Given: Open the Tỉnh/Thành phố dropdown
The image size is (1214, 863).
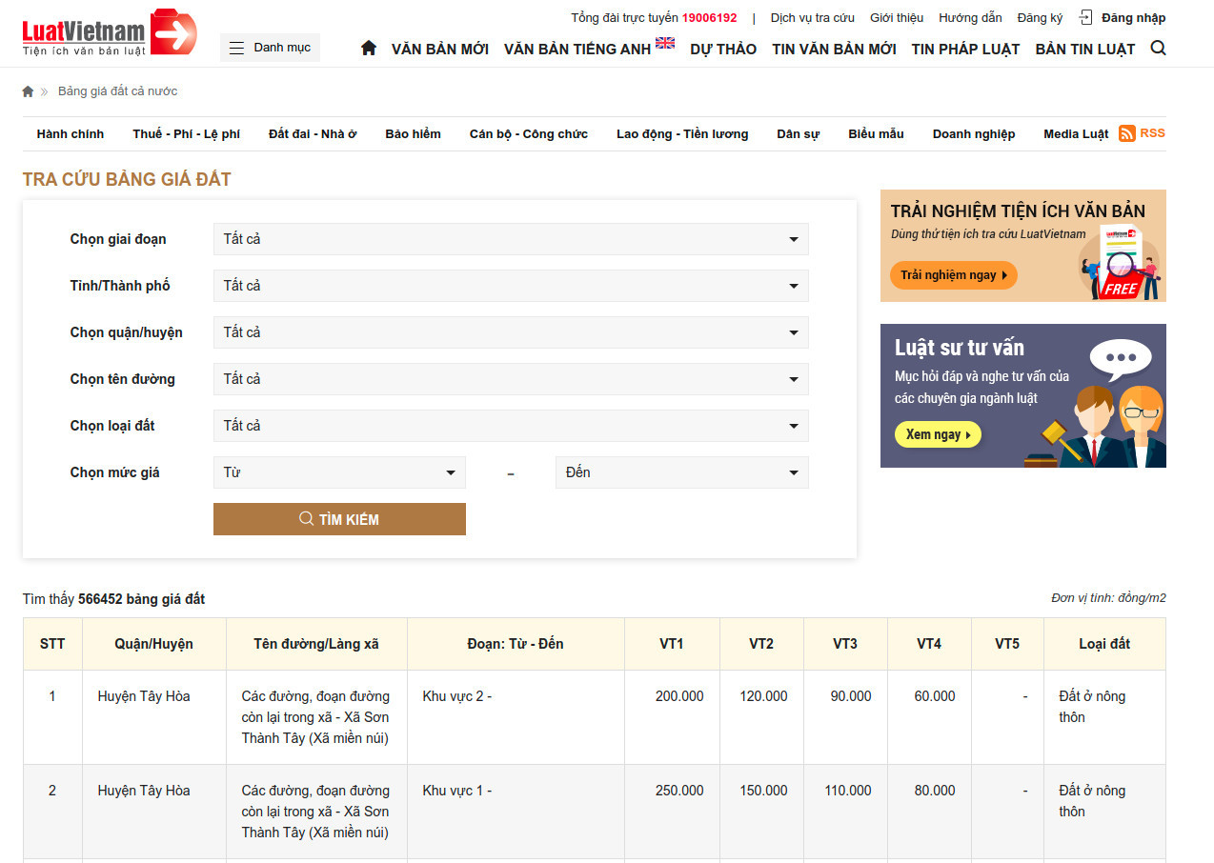Looking at the screenshot, I should tap(511, 286).
